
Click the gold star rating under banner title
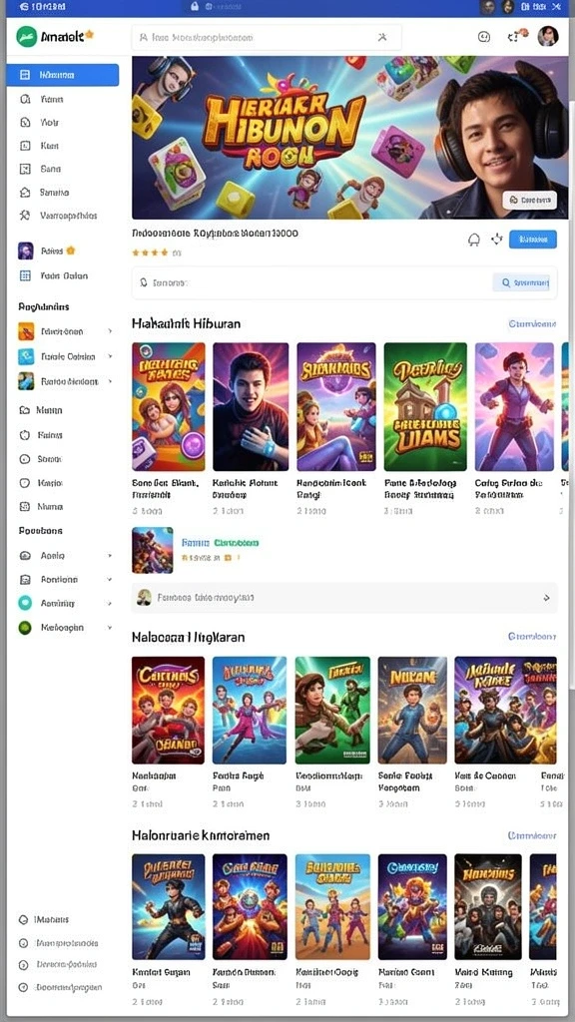tap(150, 253)
